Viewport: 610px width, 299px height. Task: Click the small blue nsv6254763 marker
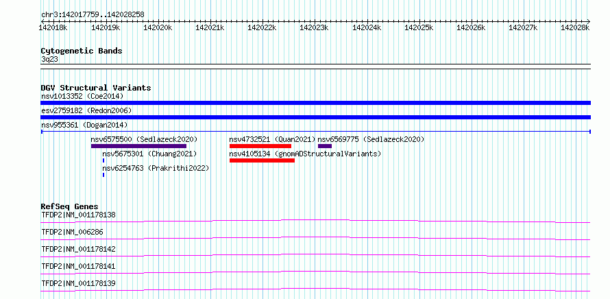click(103, 175)
